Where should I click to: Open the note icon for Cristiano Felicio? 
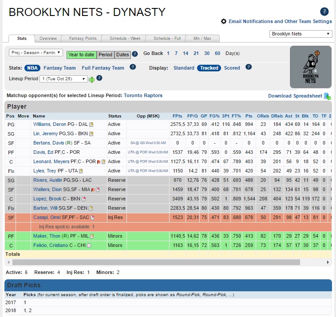click(89, 246)
